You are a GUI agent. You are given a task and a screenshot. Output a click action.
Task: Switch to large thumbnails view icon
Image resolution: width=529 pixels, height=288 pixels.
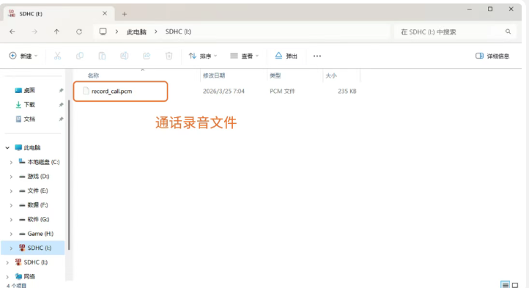(515, 285)
